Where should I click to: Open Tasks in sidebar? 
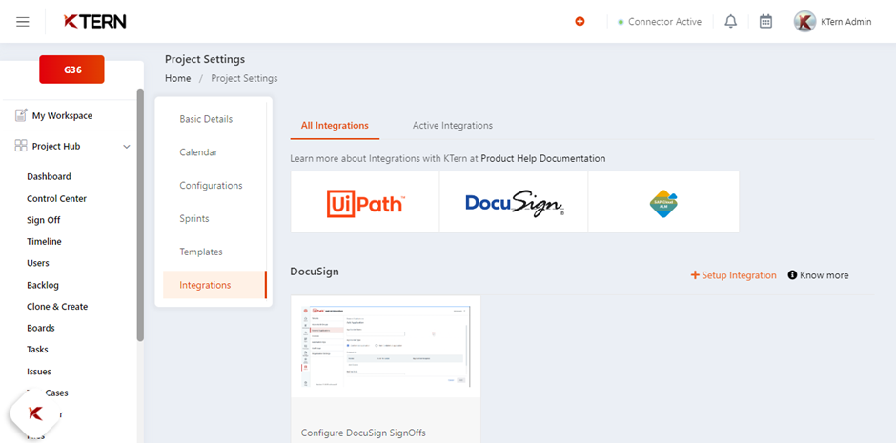[x=38, y=350]
